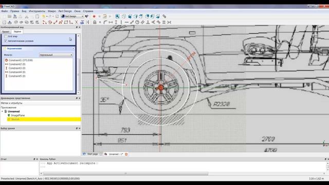
Task: Apply the Symmetric constraint
Action: coord(169,22)
